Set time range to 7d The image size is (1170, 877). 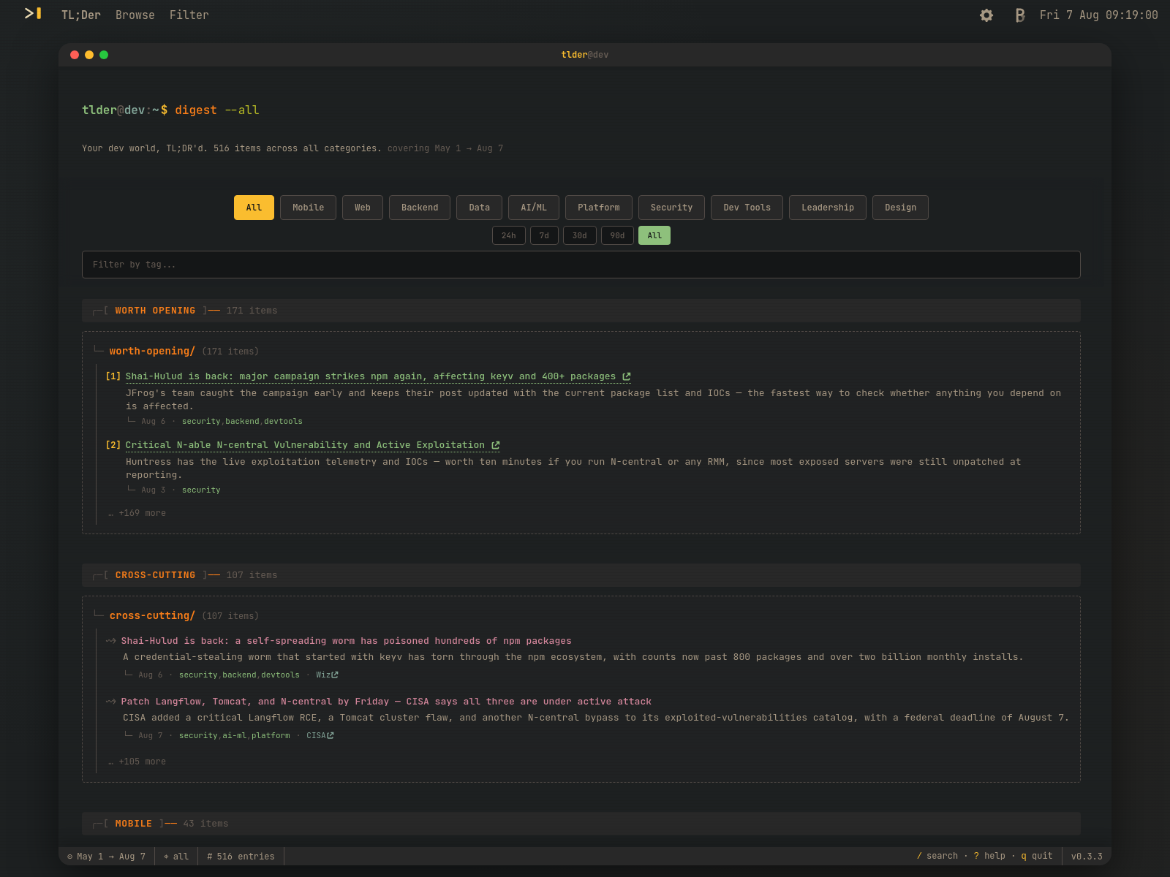(x=544, y=235)
